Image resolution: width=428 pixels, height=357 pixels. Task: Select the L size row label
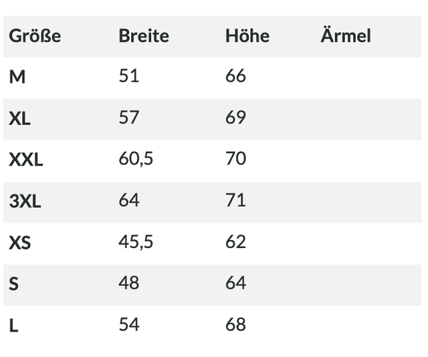13,326
